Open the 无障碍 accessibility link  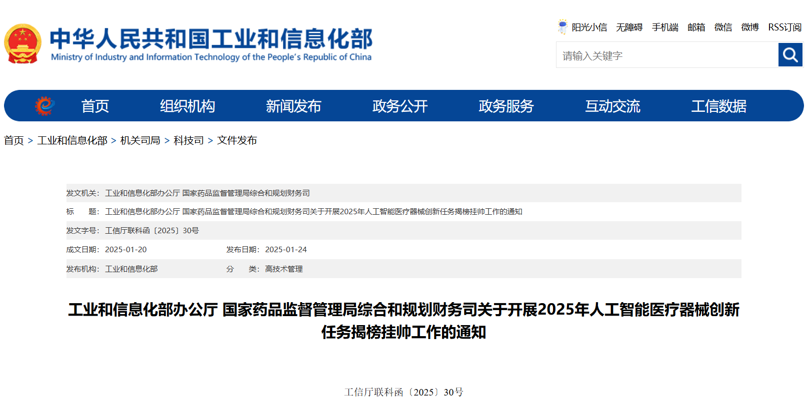629,27
